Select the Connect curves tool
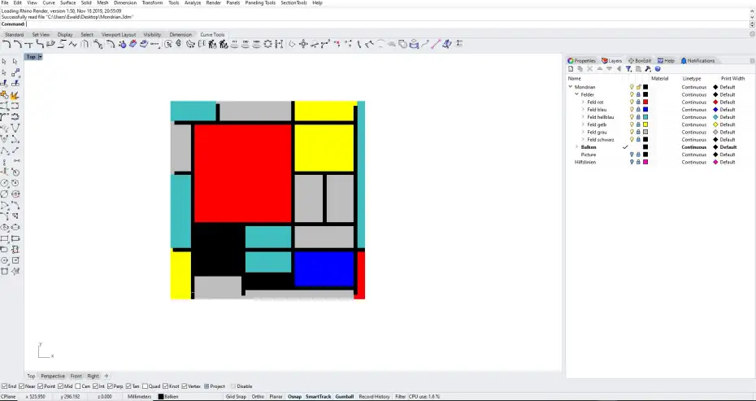756x401 pixels. [28, 45]
